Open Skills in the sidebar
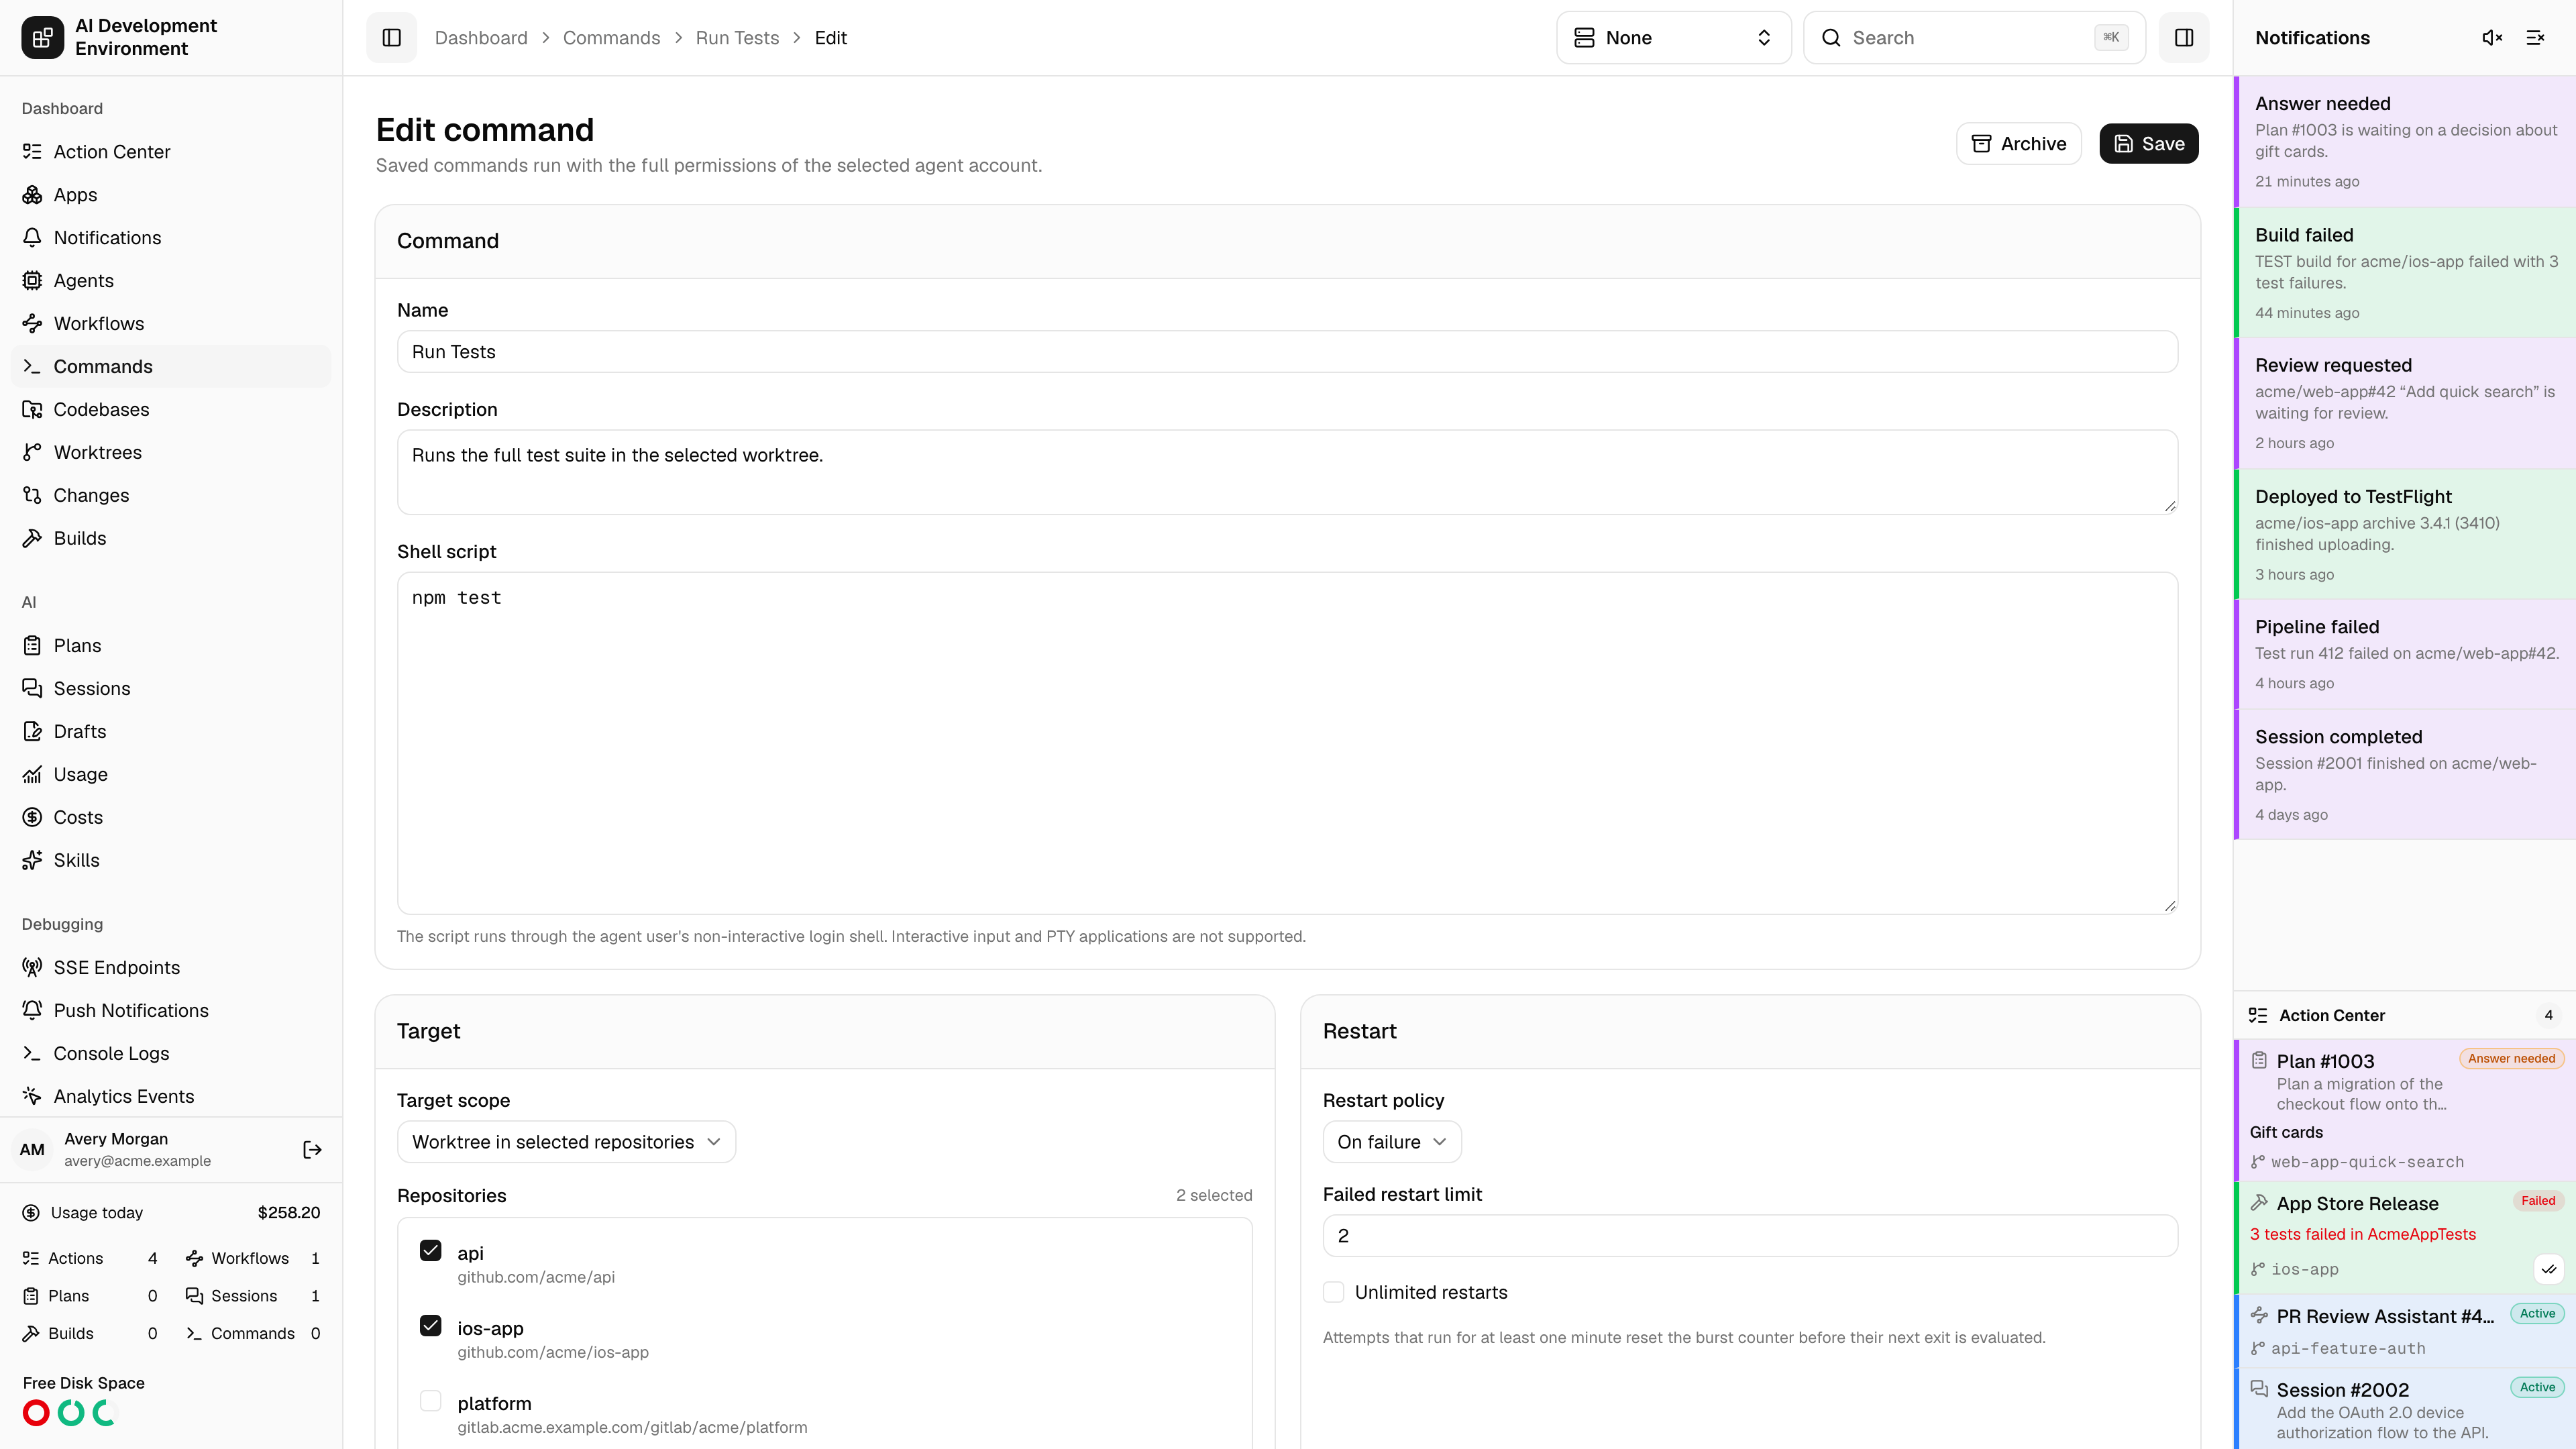Image resolution: width=2576 pixels, height=1449 pixels. [x=171, y=861]
